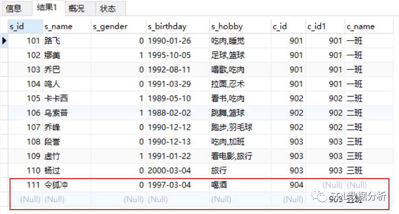
Task: Select s_id cell 111
Action: pyautogui.click(x=25, y=185)
